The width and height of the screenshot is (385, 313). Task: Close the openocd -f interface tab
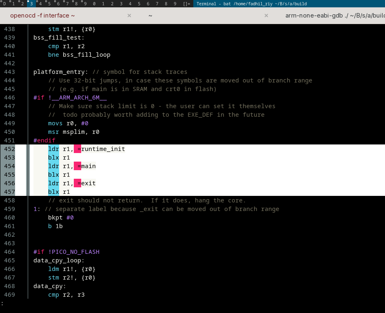click(x=129, y=16)
